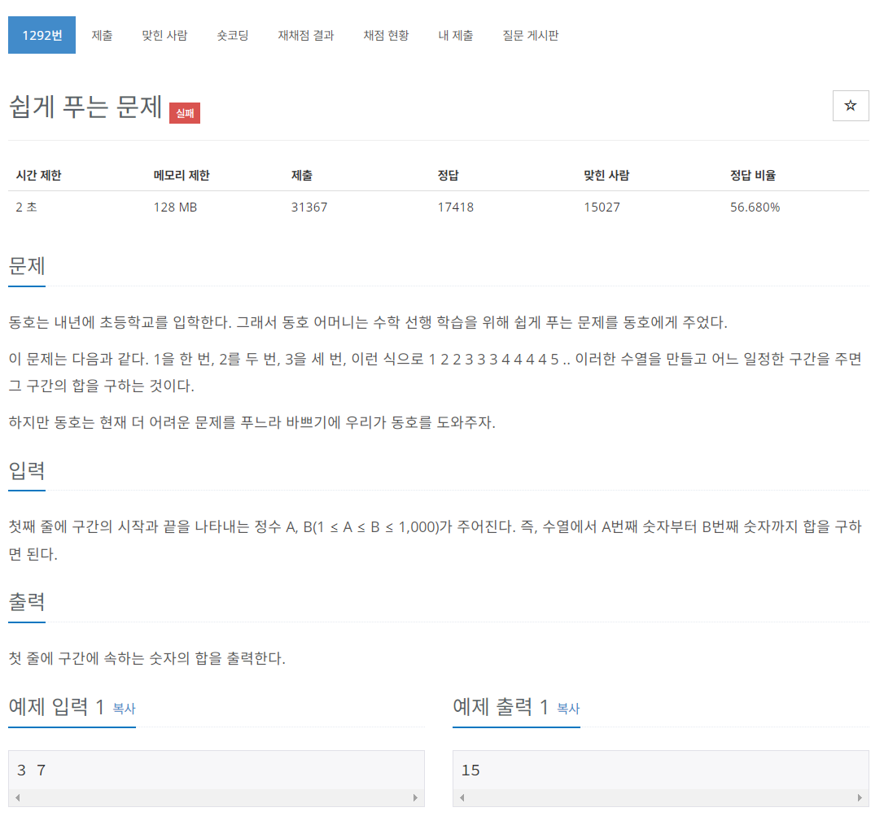Click right scroll arrow in sample input box
884x825 pixels.
click(415, 797)
